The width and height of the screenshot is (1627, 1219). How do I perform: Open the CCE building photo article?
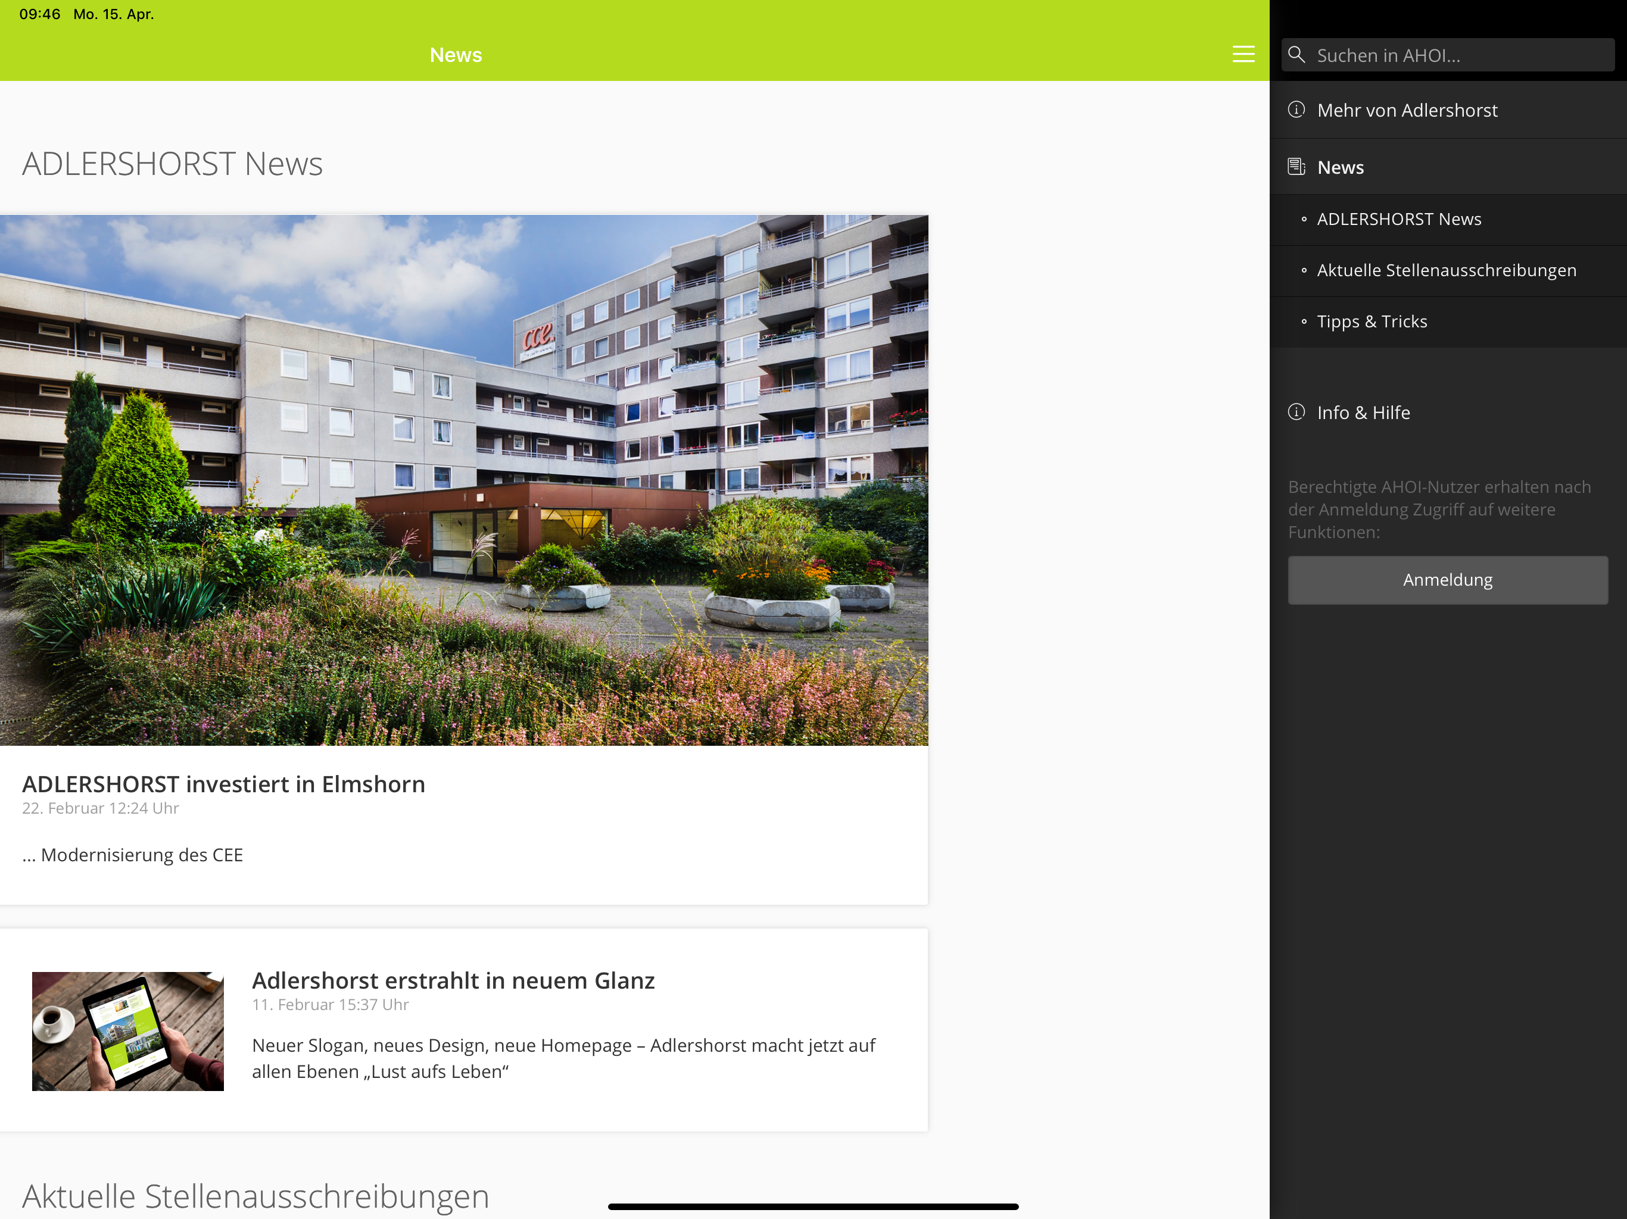pyautogui.click(x=464, y=480)
